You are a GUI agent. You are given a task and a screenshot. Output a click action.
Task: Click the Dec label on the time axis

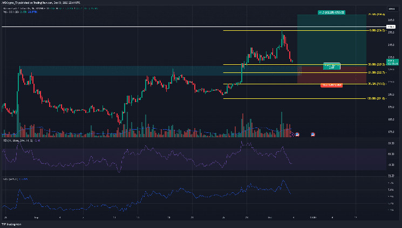(270, 218)
